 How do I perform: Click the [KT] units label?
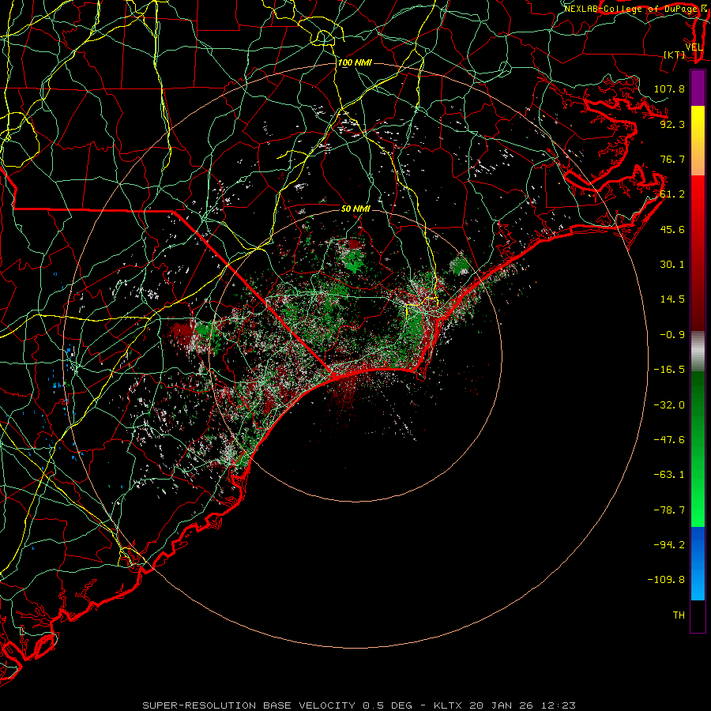675,55
